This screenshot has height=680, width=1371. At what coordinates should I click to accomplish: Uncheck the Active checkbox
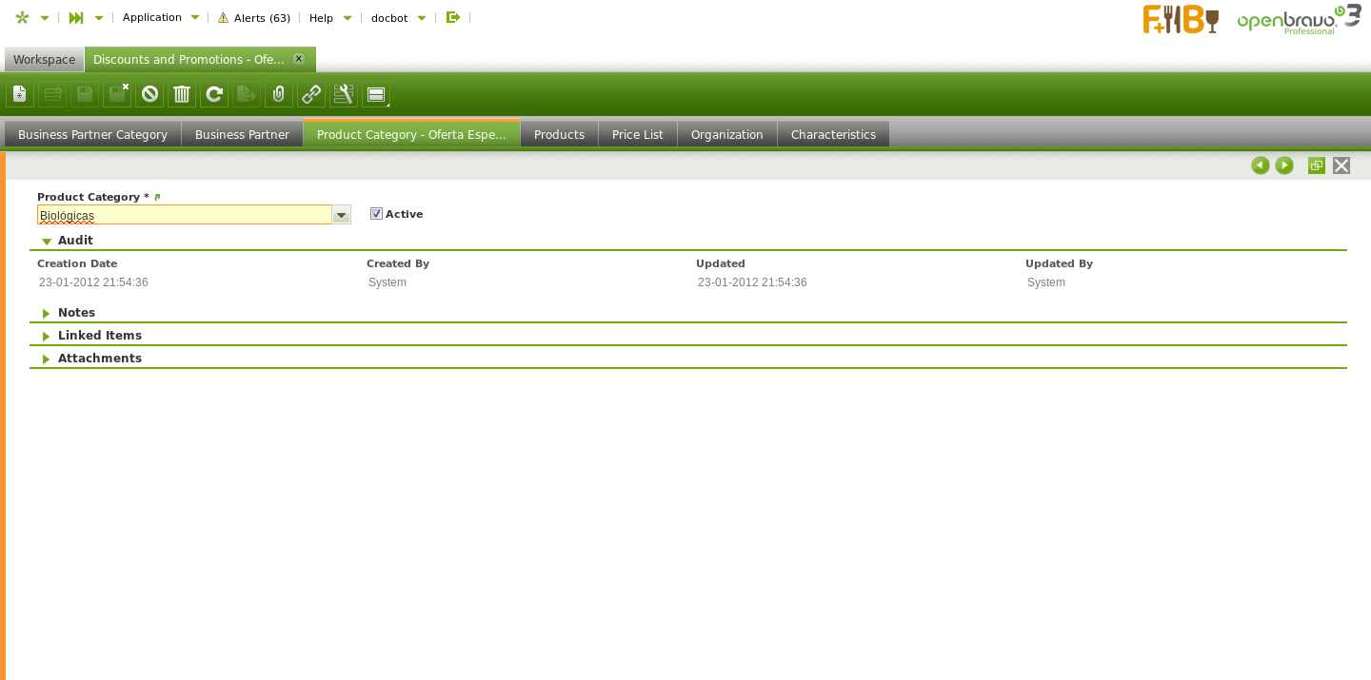376,214
